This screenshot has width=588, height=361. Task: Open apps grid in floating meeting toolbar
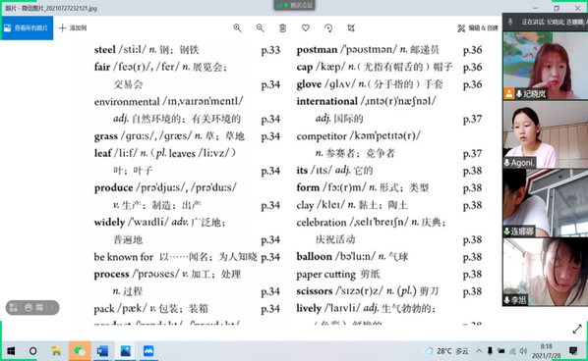(x=14, y=307)
